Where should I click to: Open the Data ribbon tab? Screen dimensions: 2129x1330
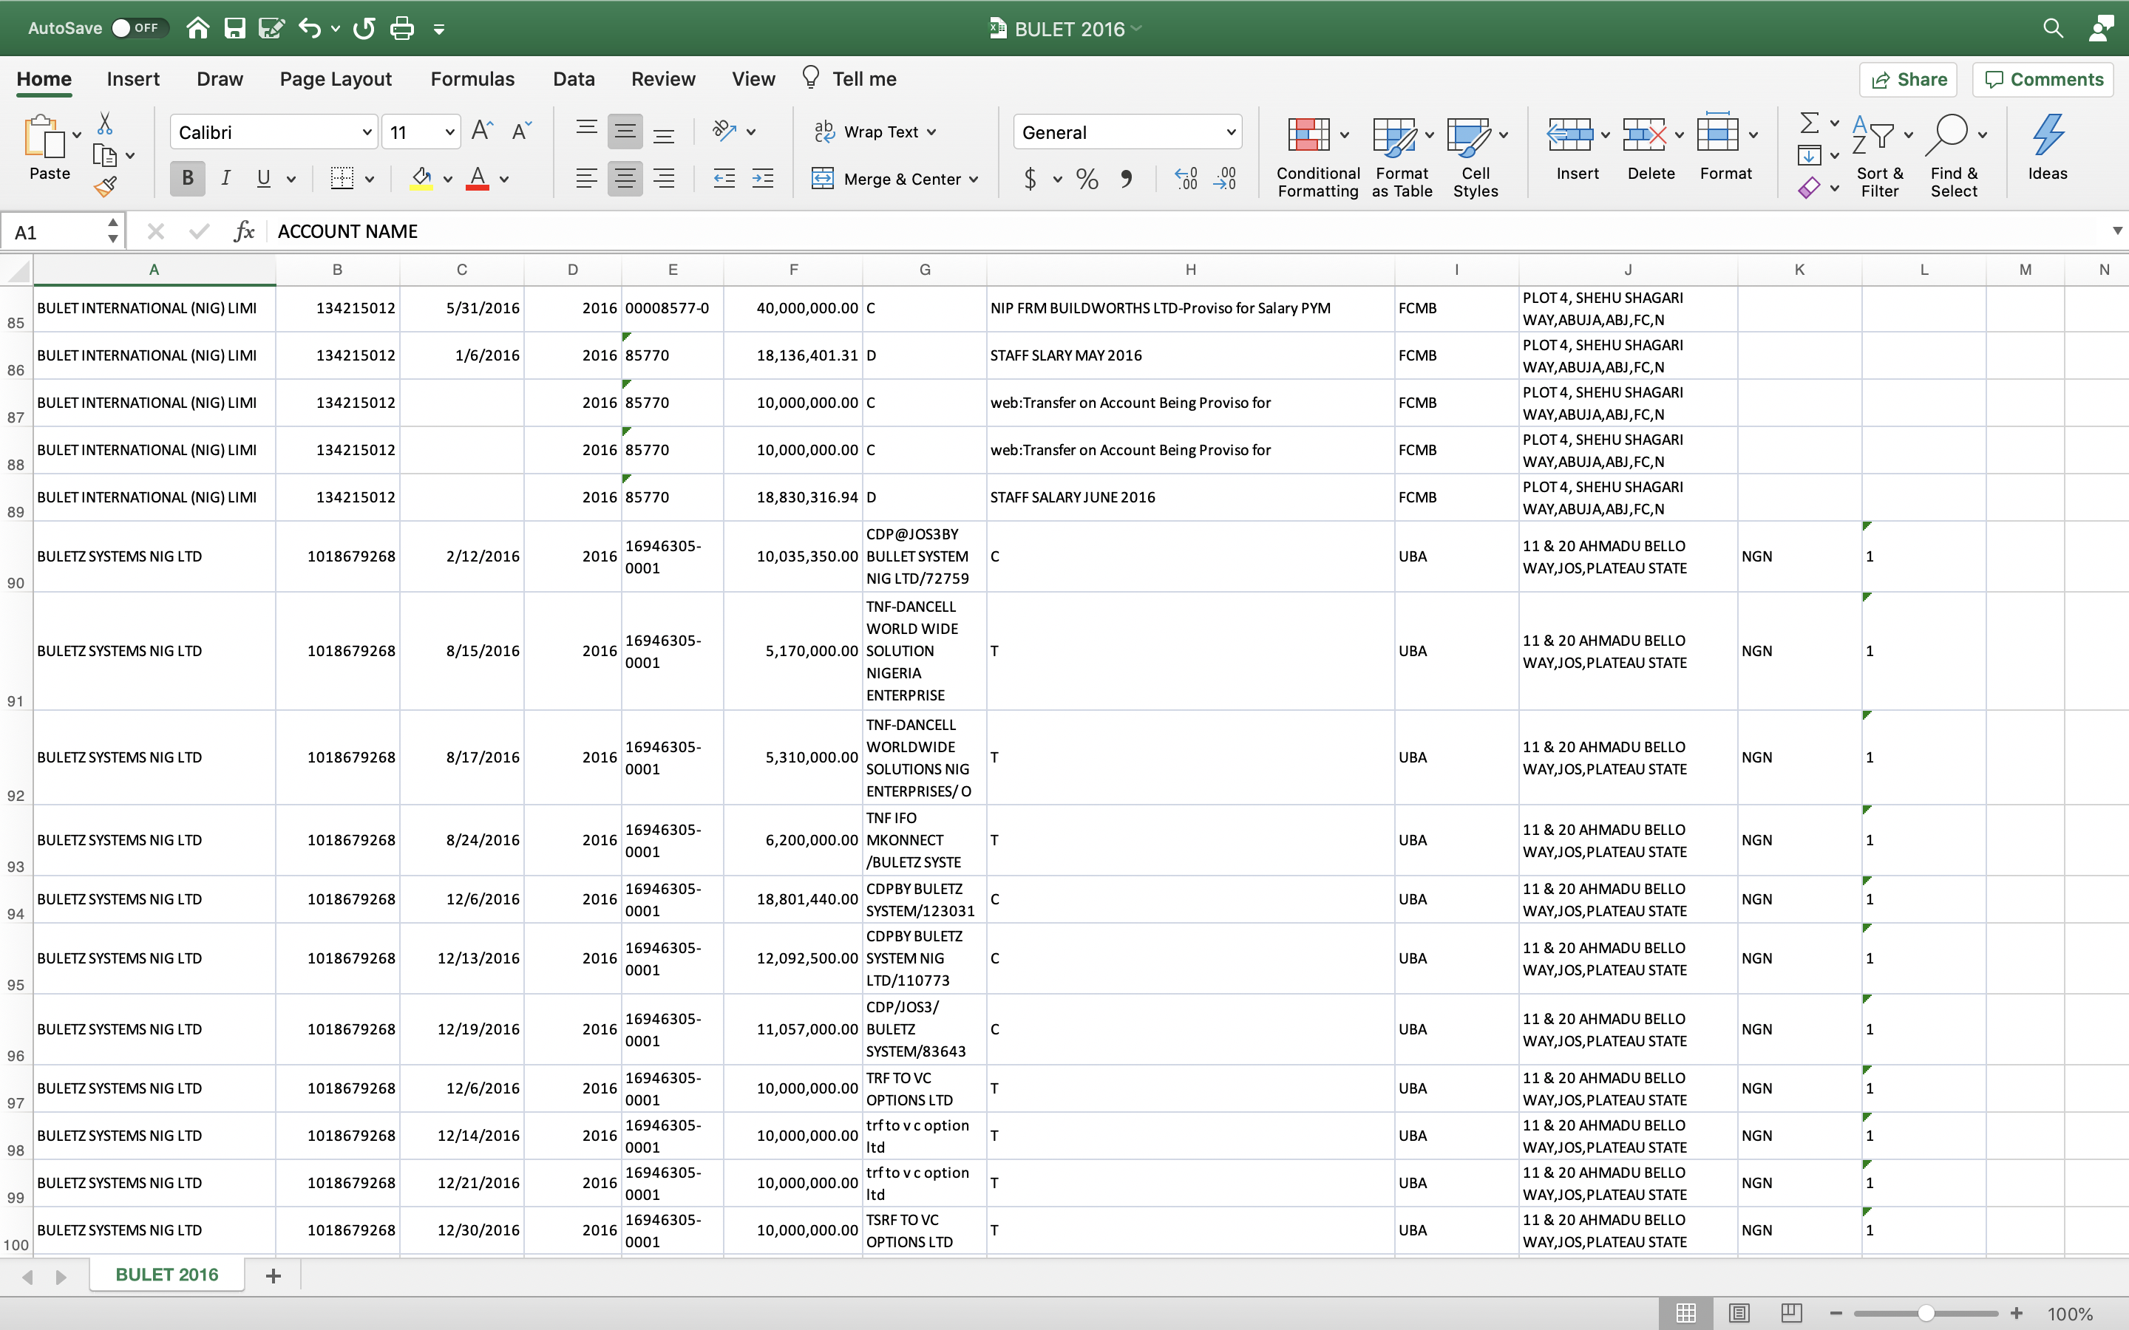(574, 79)
